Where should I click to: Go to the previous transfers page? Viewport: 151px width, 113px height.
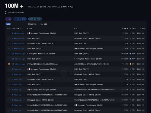click(x=39, y=24)
